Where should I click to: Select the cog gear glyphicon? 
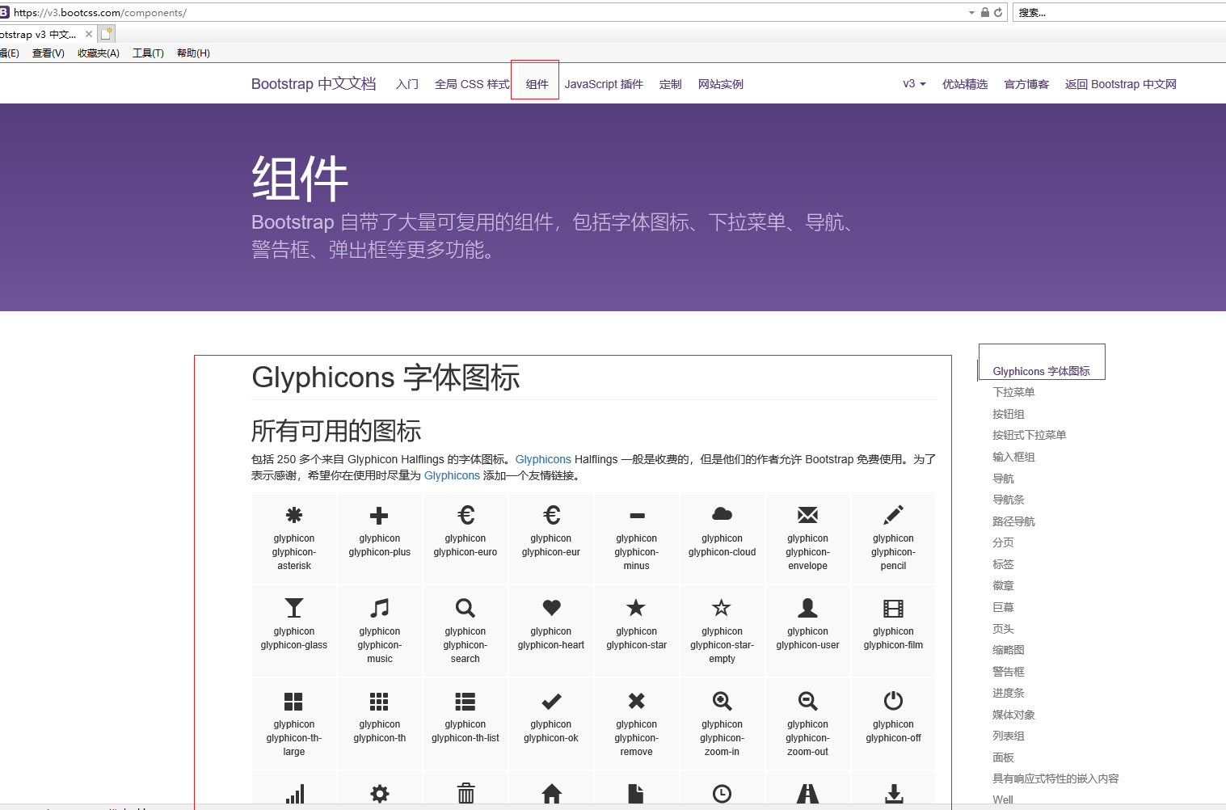point(380,794)
